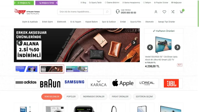This screenshot has width=199, height=112.
Task: Click the compare shuffle icon
Action: pyautogui.click(x=173, y=12)
